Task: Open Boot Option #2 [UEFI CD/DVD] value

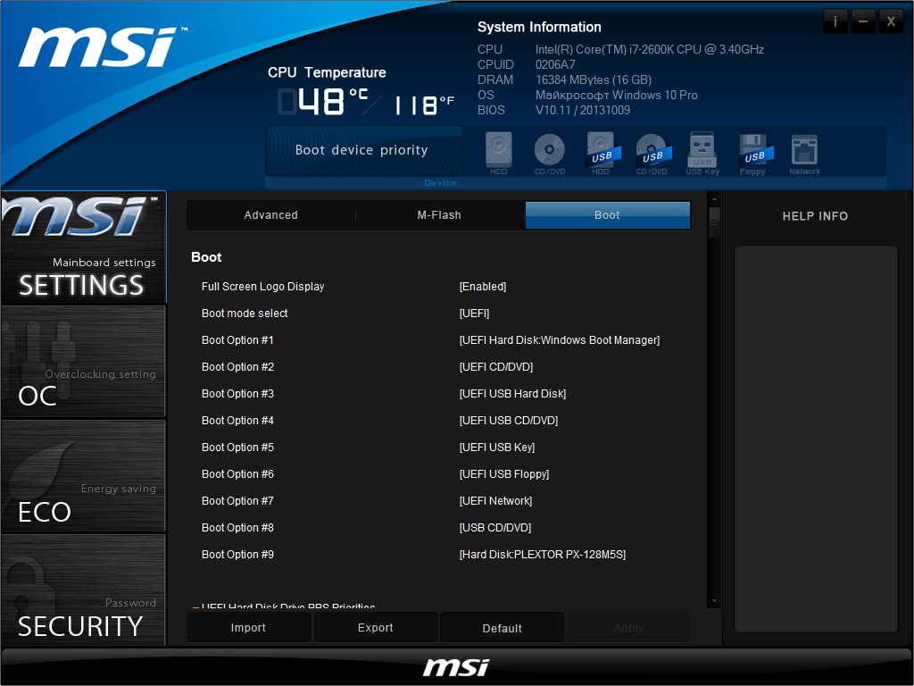Action: [496, 367]
